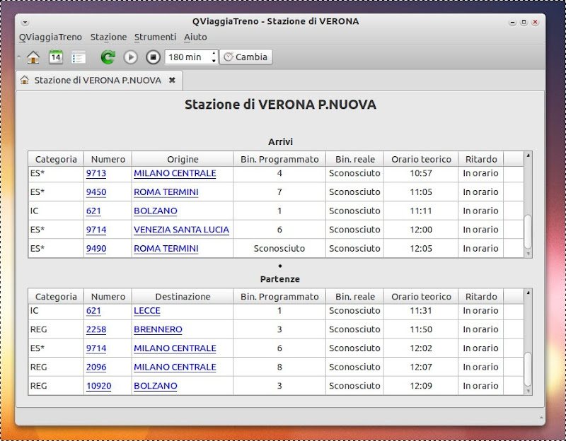Open origin MILANO CENTRALE of train 9713
The image size is (566, 441).
(x=175, y=173)
